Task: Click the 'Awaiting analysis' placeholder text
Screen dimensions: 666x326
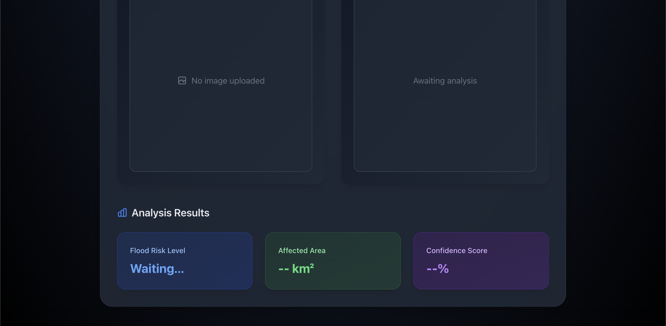Action: point(445,81)
